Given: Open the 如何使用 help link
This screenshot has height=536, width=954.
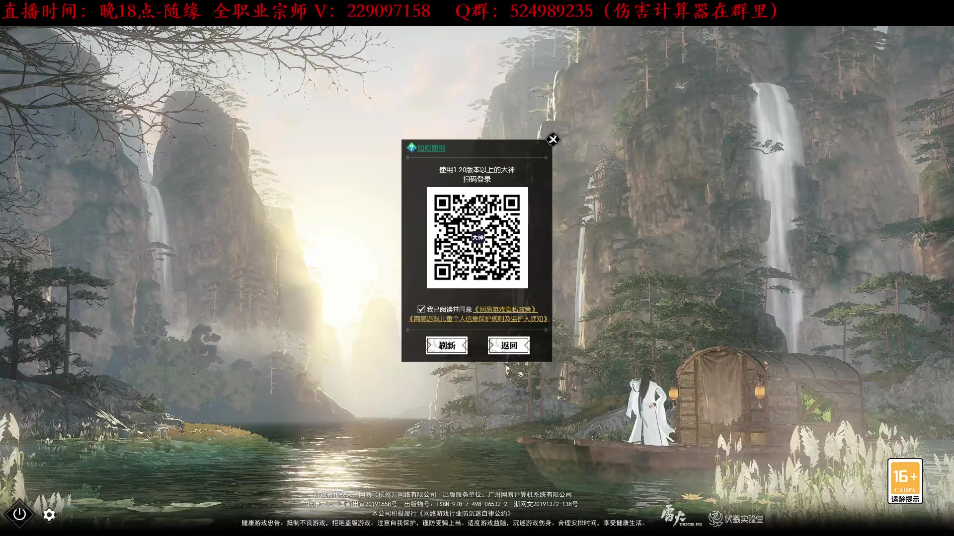Looking at the screenshot, I should pyautogui.click(x=431, y=148).
